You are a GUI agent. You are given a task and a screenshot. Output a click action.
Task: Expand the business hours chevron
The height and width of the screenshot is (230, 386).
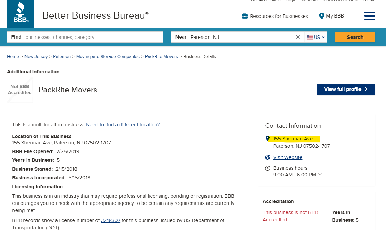tap(320, 175)
